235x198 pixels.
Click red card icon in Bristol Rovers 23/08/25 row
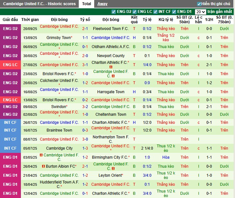[113, 76]
